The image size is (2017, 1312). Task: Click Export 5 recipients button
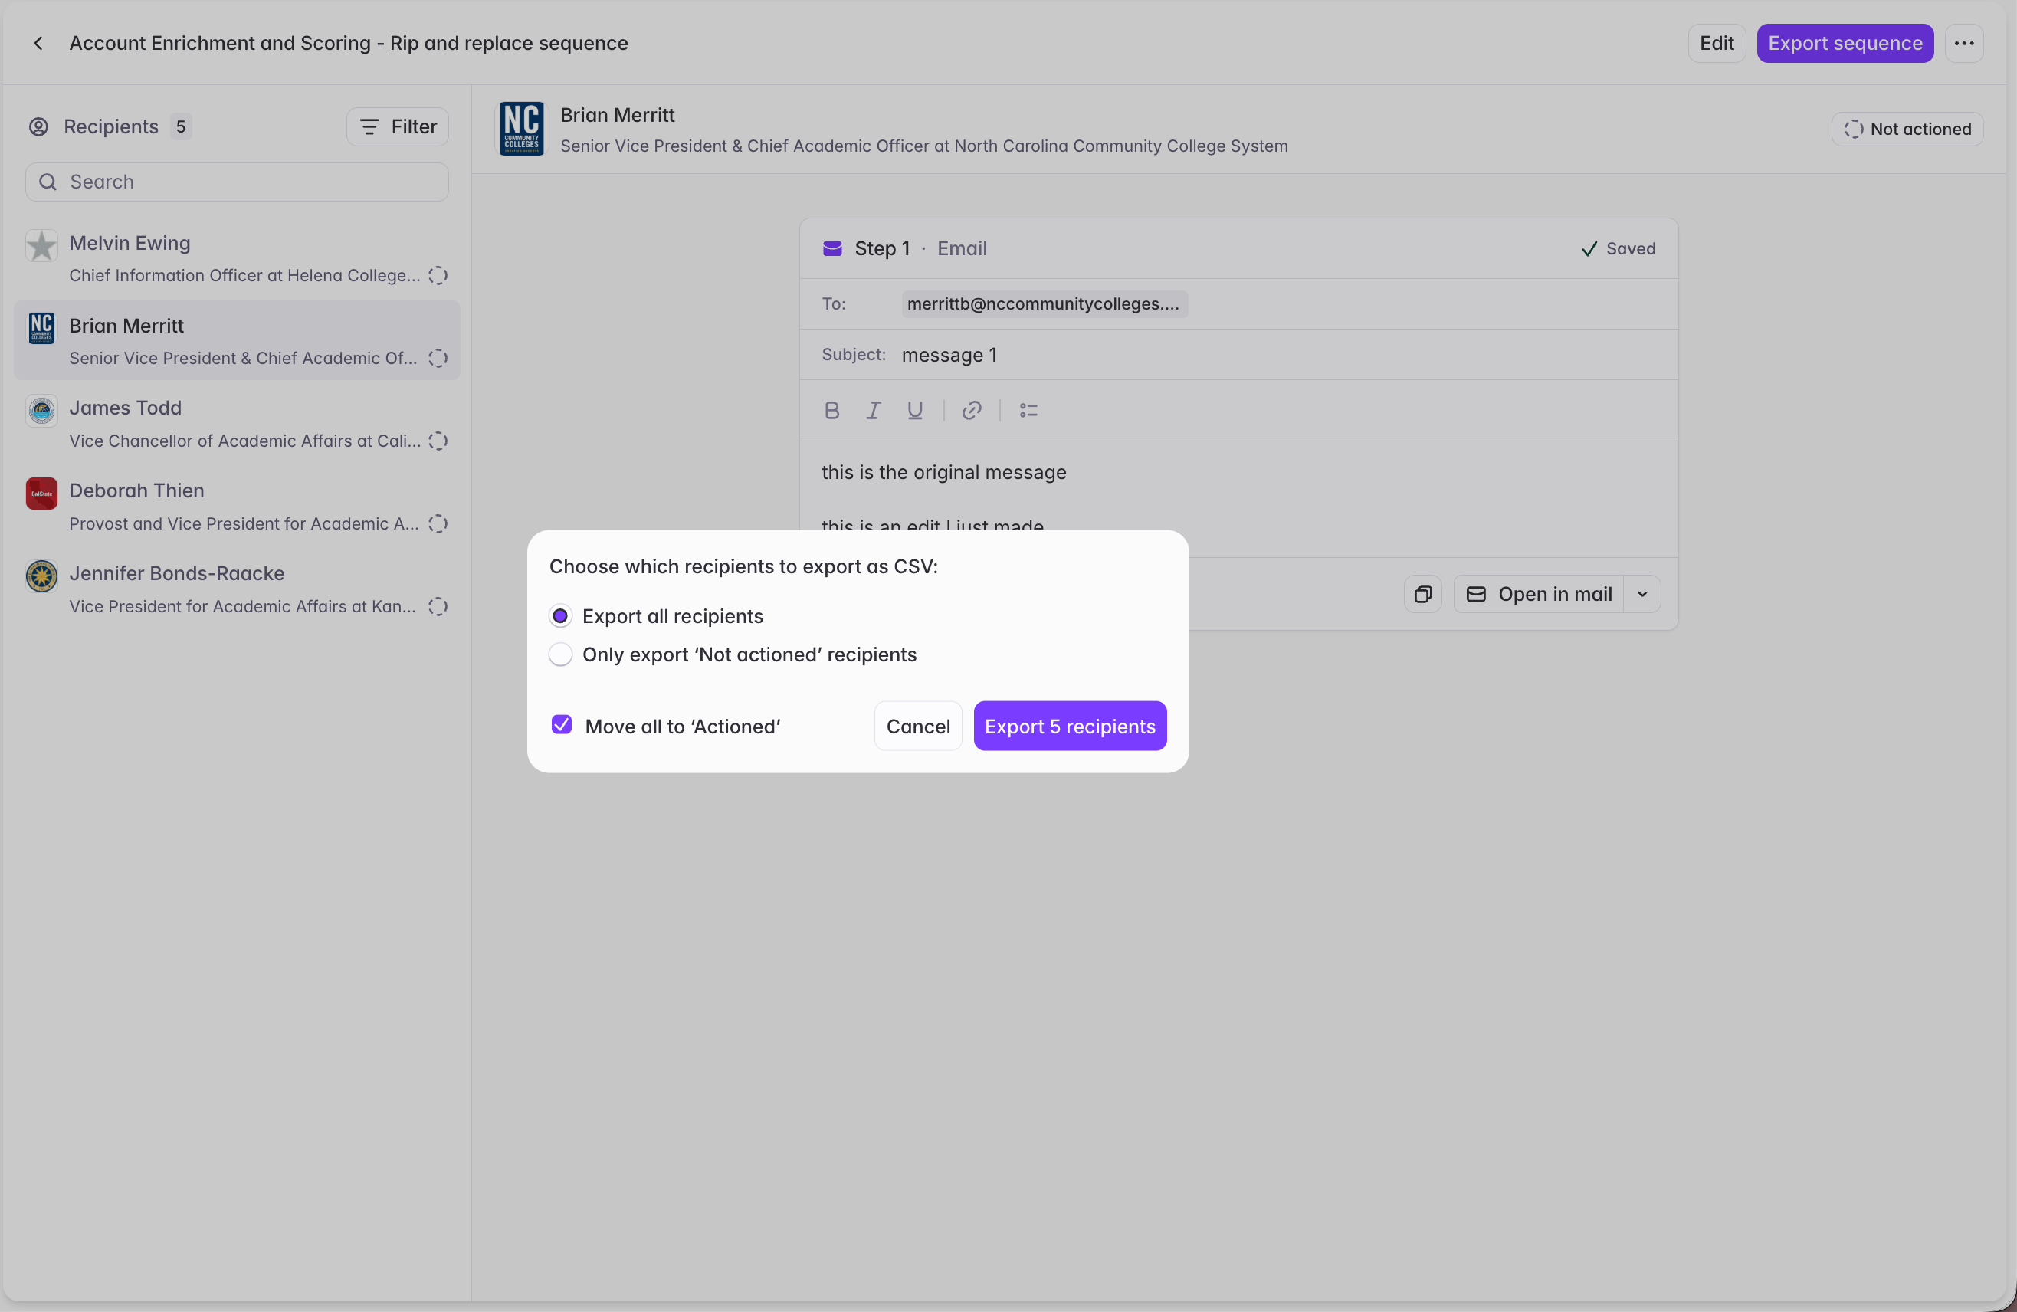1070,727
